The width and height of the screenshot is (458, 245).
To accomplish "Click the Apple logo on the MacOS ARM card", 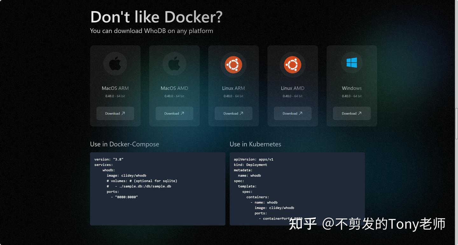I will point(115,64).
